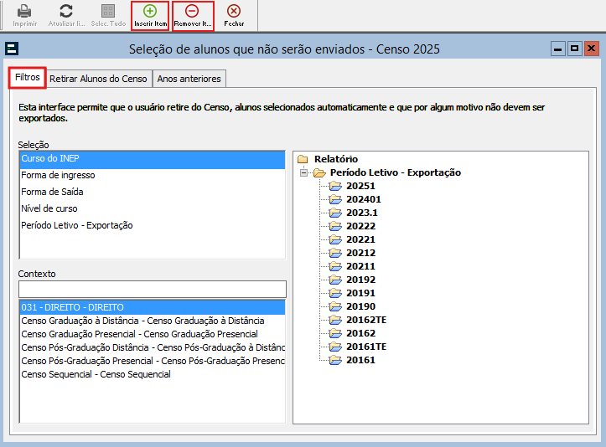Viewport: 606px width, 447px height.
Task: Select Censo Graduação à Distância context item
Action: click(153, 321)
